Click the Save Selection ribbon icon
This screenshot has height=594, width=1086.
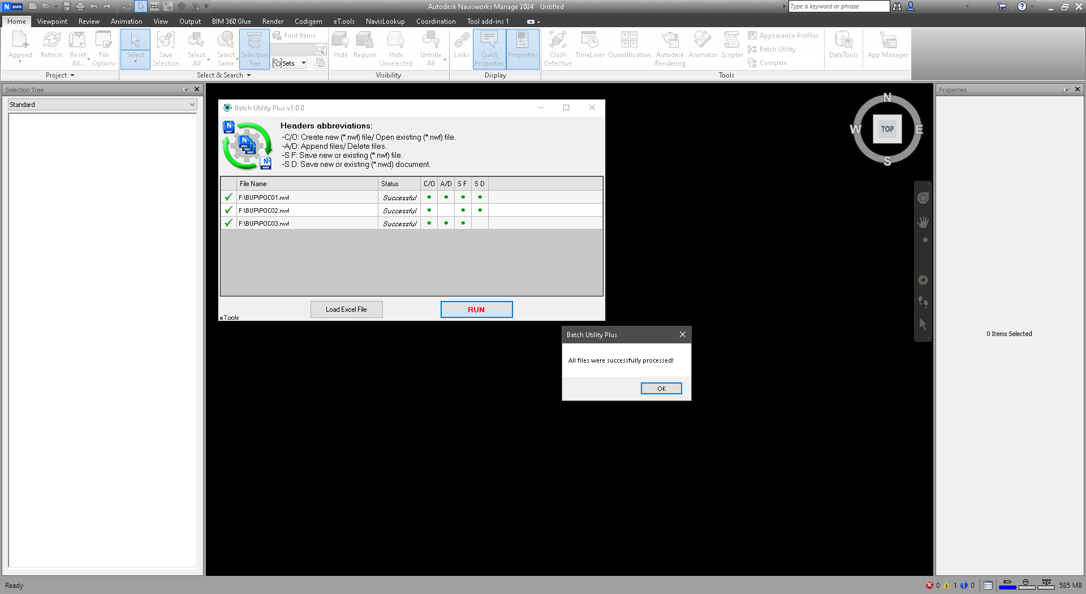pos(166,49)
